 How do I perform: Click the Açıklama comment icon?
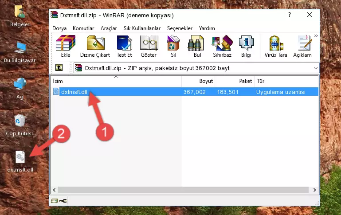(305, 43)
